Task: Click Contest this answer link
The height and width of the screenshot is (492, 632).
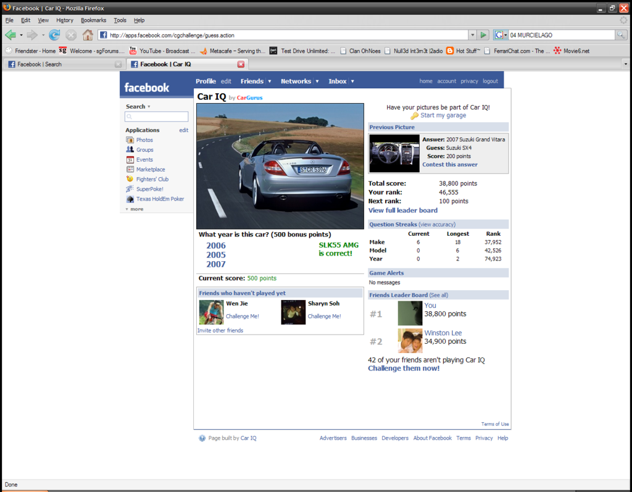Action: coord(449,165)
